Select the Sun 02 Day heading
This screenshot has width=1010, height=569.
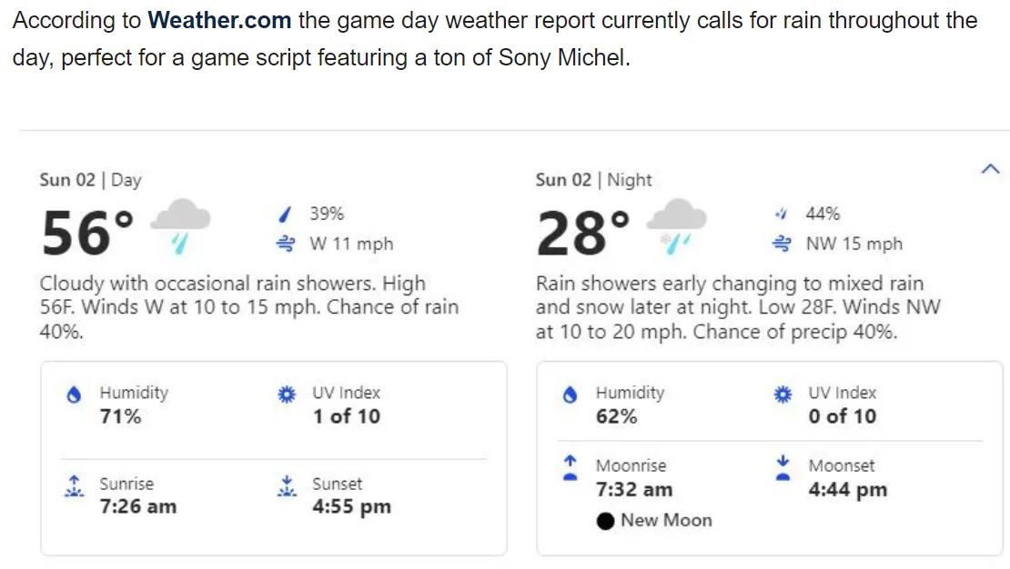click(x=90, y=180)
